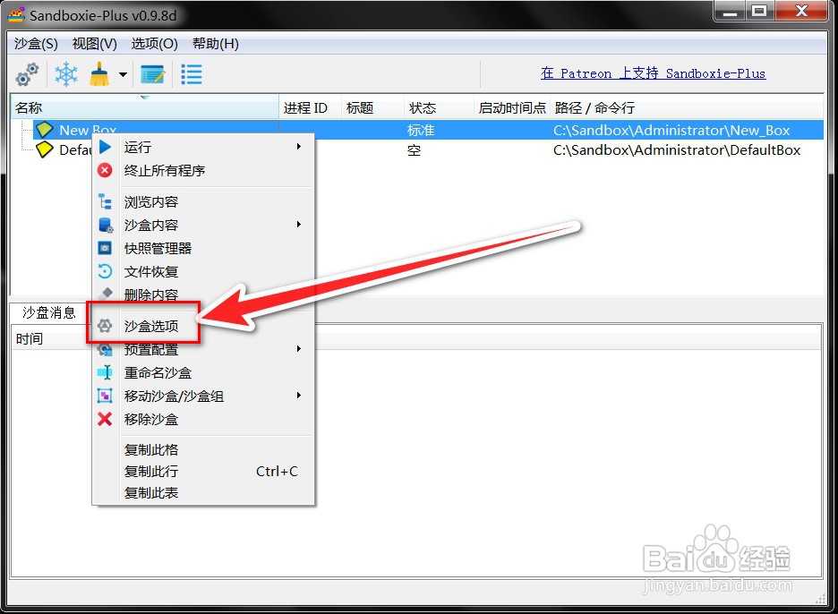
Task: Click the blue list icon on the toolbar
Action: [191, 73]
